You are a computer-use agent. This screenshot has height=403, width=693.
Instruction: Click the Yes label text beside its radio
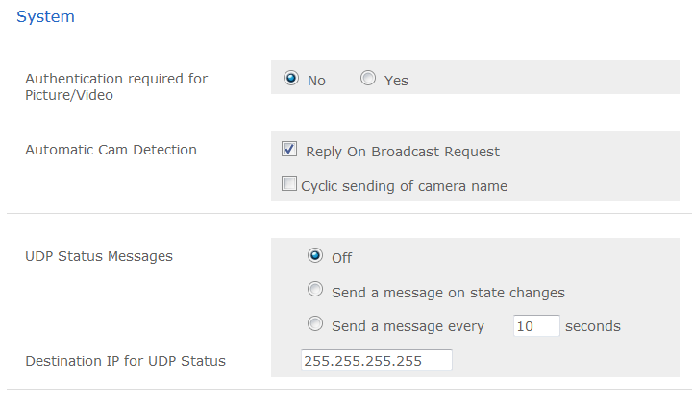click(396, 81)
